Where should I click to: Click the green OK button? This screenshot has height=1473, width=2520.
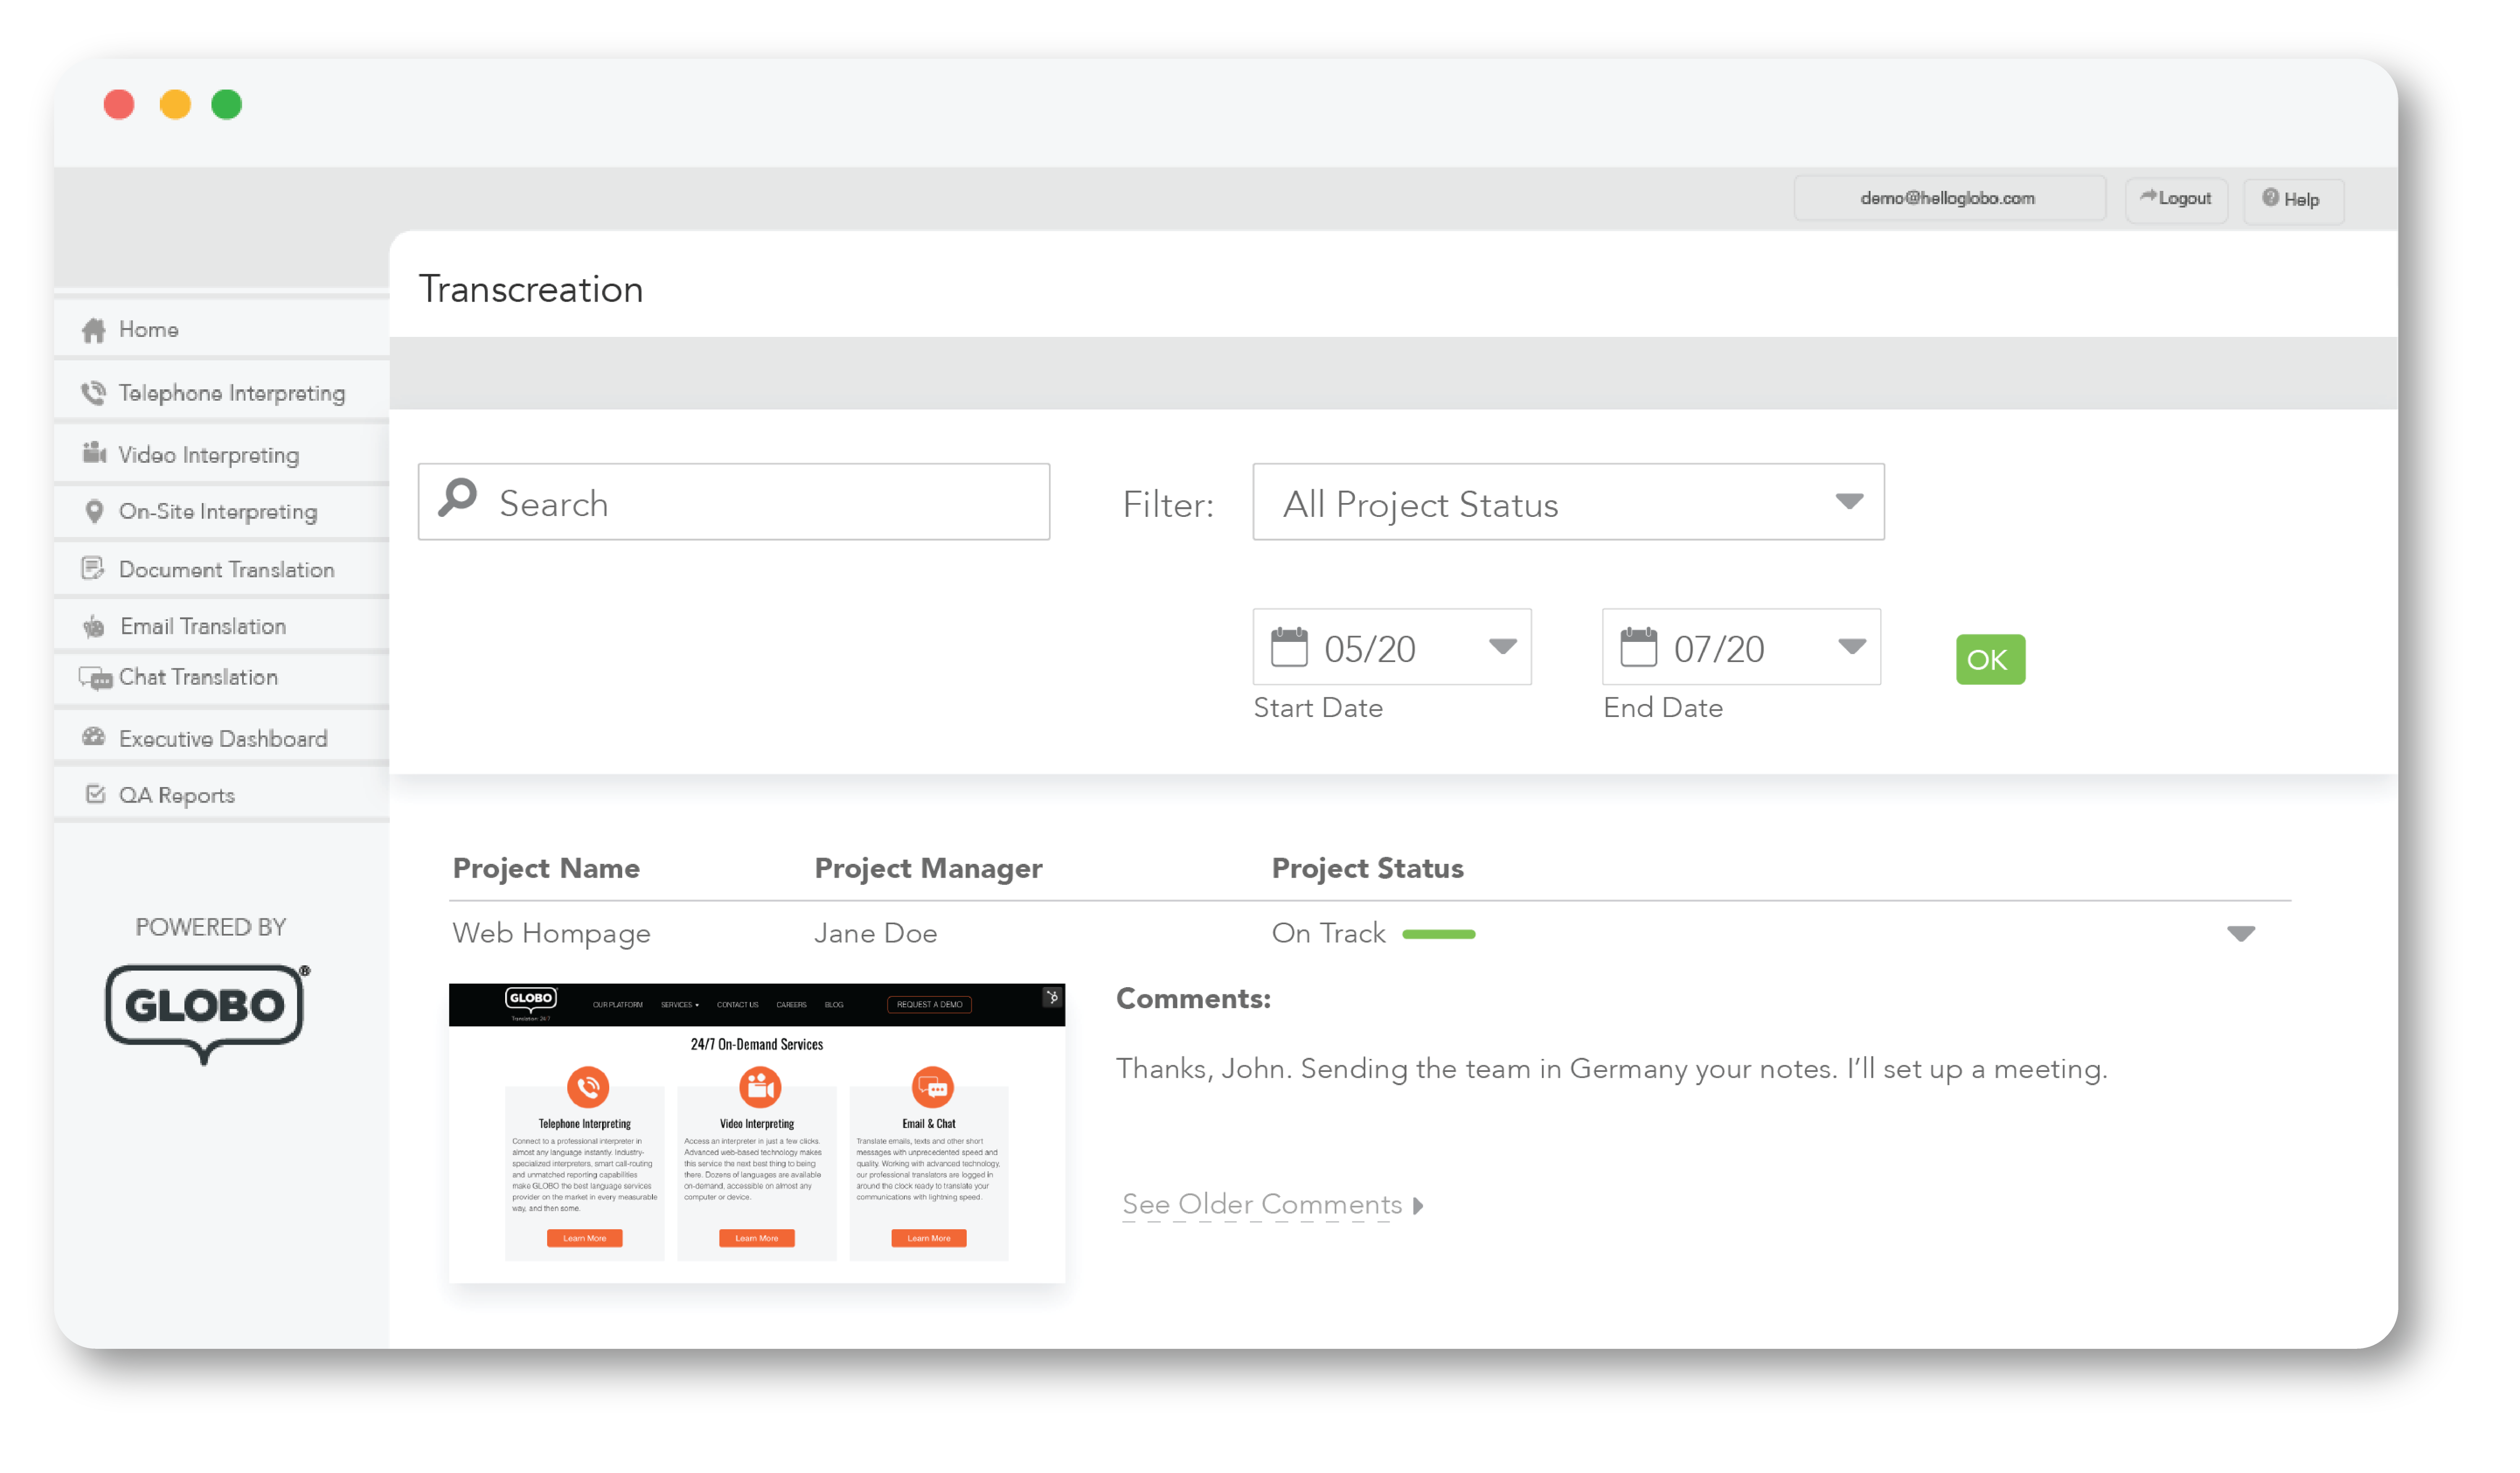1991,660
